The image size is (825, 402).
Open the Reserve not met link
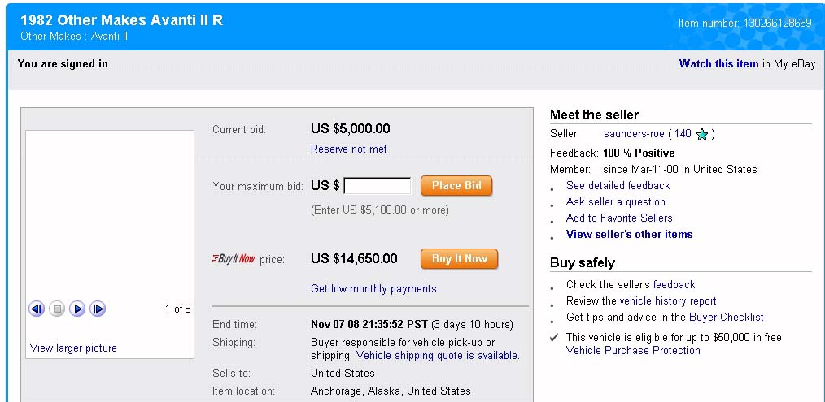tap(349, 149)
